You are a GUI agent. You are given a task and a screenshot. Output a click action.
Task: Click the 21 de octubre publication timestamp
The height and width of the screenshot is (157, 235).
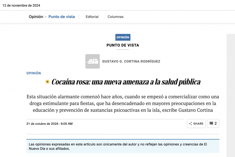pyautogui.click(x=50, y=124)
